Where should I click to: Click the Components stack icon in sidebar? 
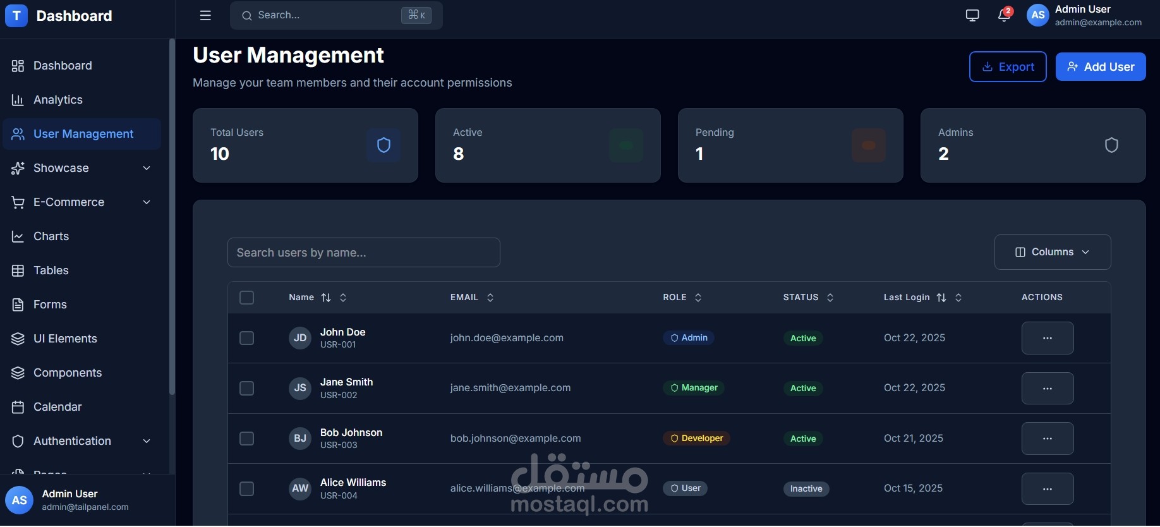(x=18, y=373)
